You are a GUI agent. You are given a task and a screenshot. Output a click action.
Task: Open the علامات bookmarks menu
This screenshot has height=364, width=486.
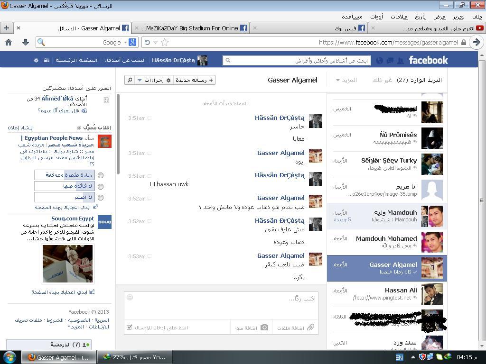(x=399, y=17)
